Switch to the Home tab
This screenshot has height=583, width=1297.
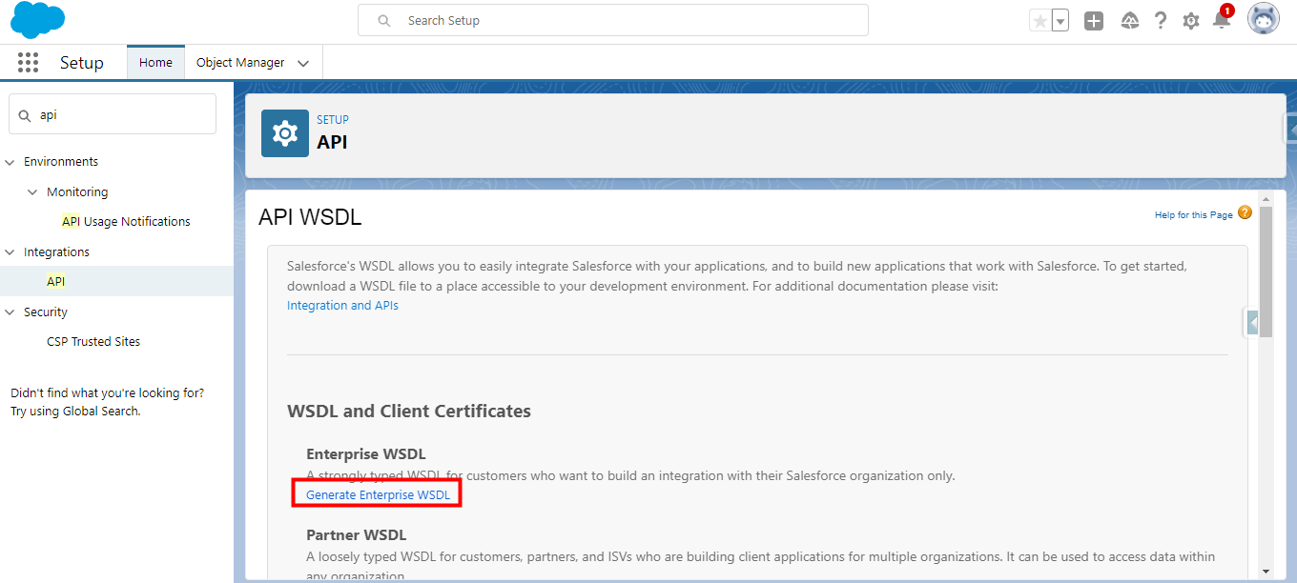155,63
